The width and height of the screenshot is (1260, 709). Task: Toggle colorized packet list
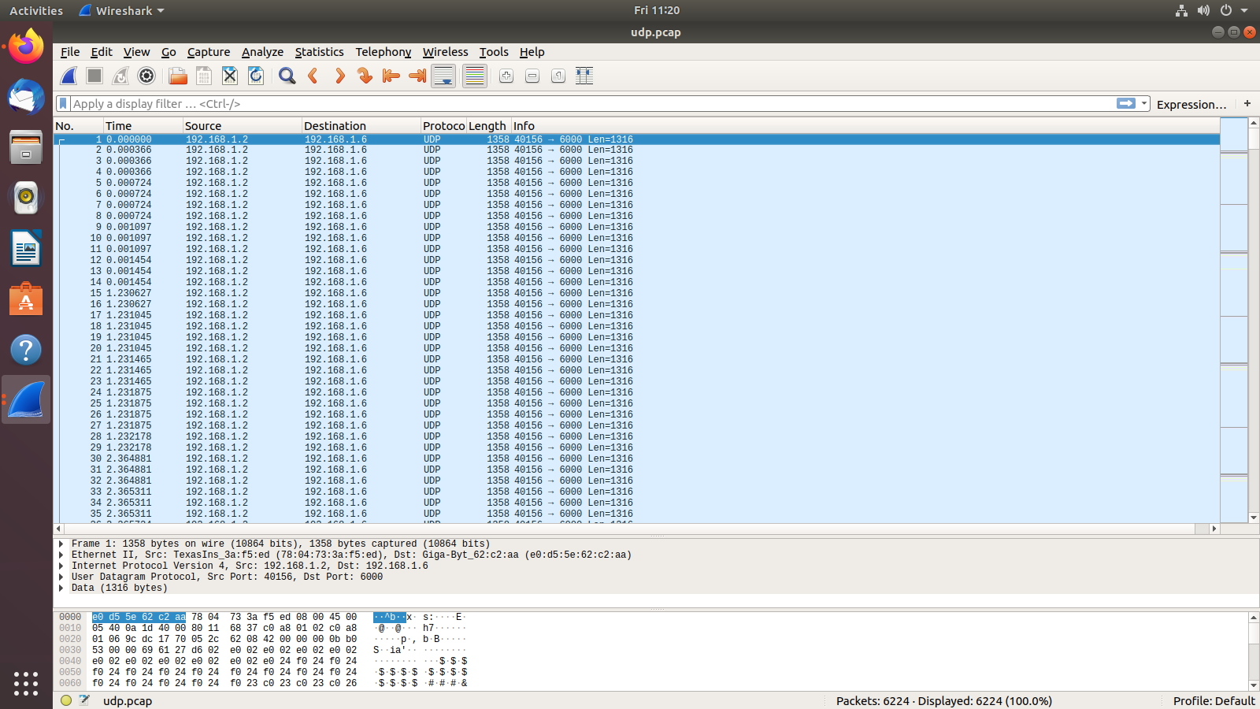(x=473, y=76)
